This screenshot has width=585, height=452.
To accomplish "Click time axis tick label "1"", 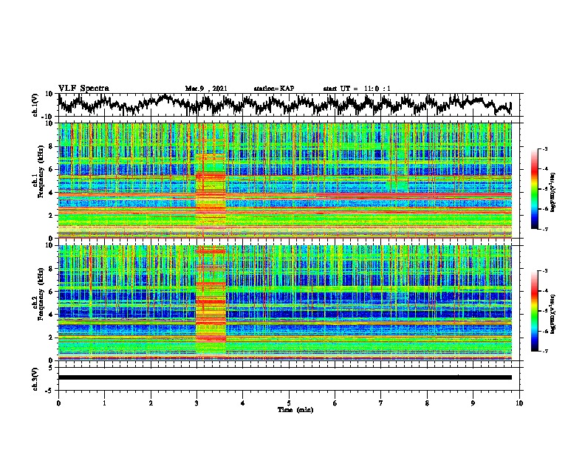I will click(x=104, y=403).
